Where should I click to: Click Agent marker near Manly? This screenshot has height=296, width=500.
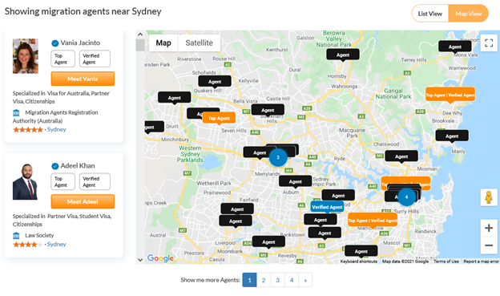tap(452, 136)
